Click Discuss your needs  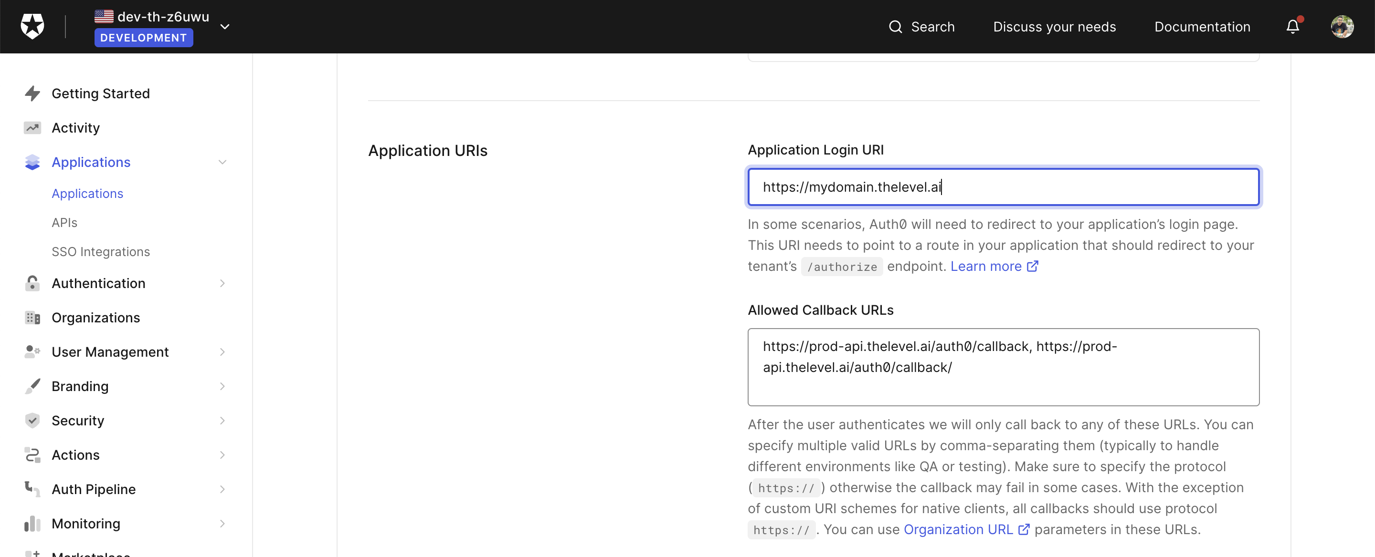click(x=1054, y=27)
